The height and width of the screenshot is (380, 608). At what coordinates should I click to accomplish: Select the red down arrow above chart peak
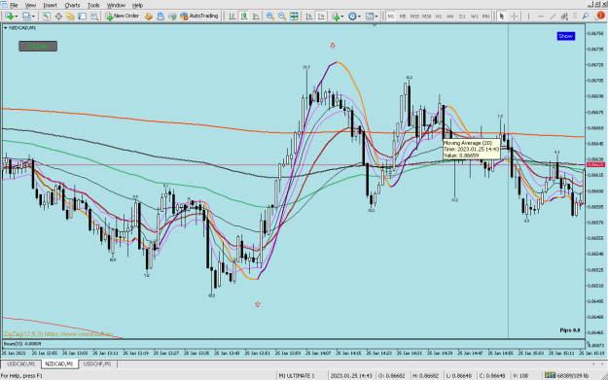pos(333,46)
